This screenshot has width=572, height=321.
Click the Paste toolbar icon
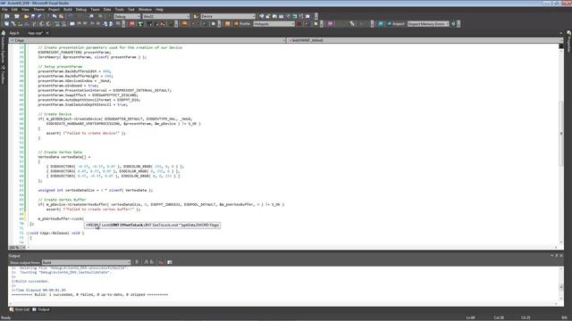62,16
